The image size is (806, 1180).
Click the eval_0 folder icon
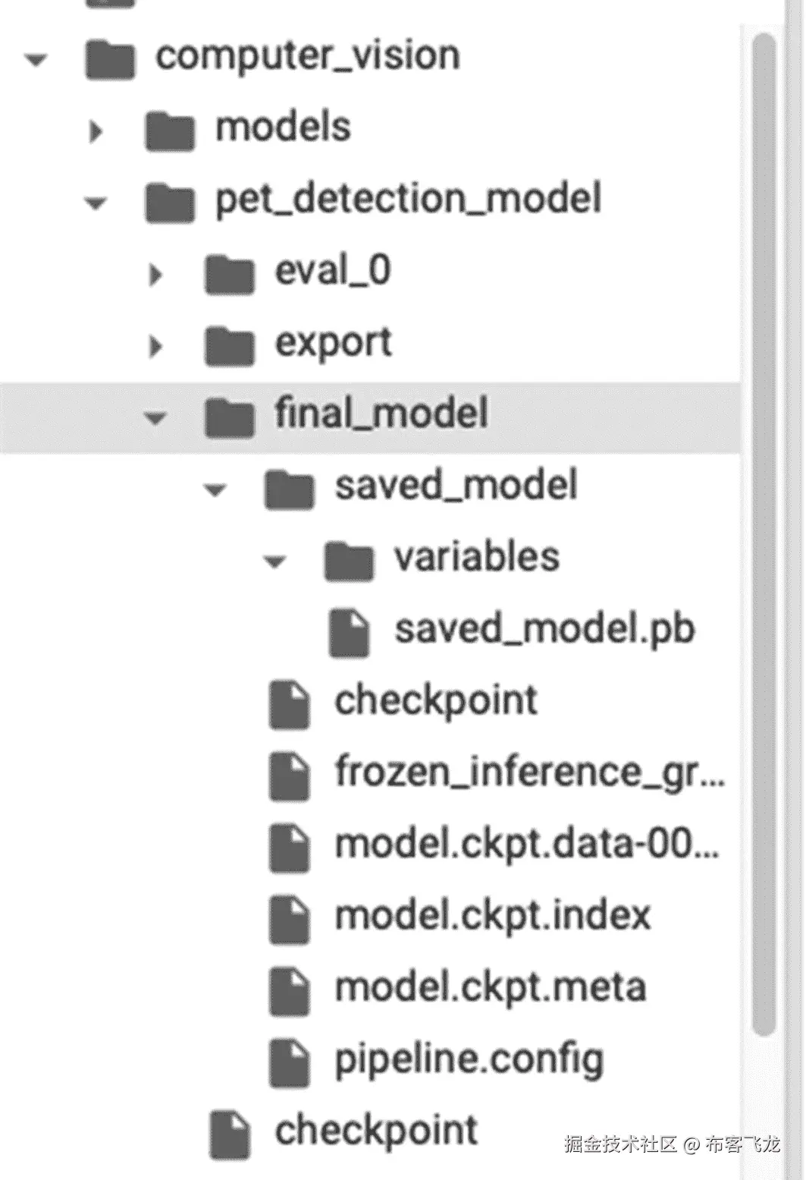coord(229,273)
